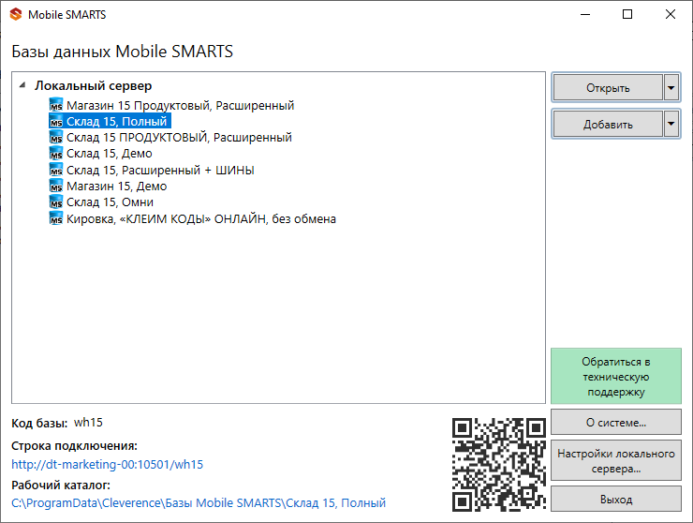Image resolution: width=693 pixels, height=523 pixels.
Task: Select the Магазин 15, Демо database
Action: [117, 186]
